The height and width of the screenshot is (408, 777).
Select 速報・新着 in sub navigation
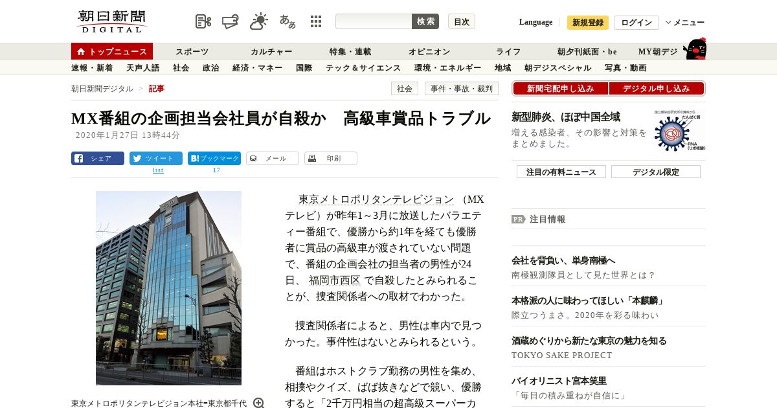tap(92, 67)
